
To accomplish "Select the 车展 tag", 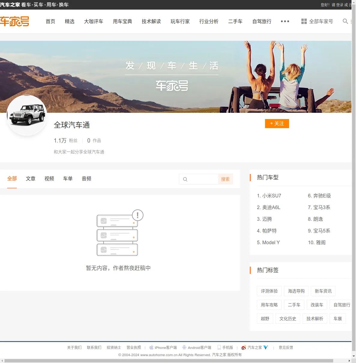I will [338, 319].
